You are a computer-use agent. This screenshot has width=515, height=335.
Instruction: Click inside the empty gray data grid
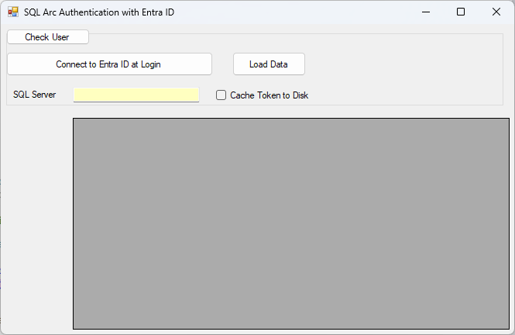point(291,223)
